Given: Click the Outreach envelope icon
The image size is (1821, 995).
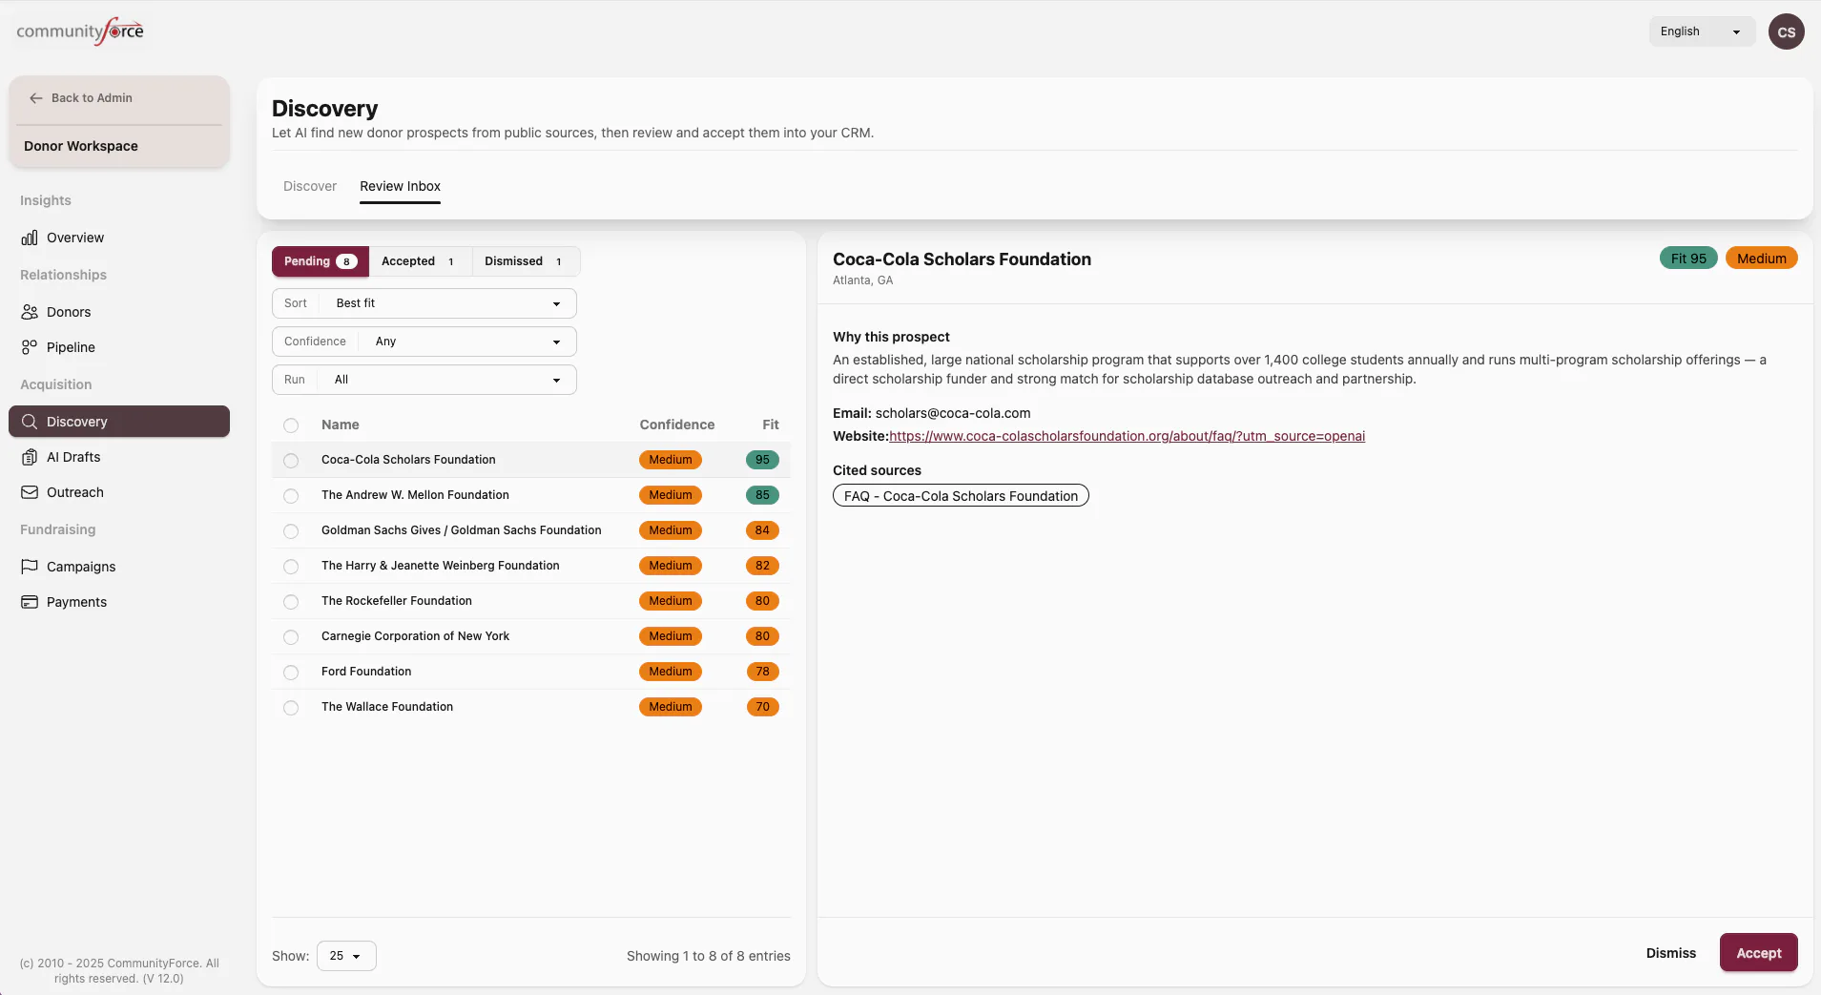Looking at the screenshot, I should [30, 492].
